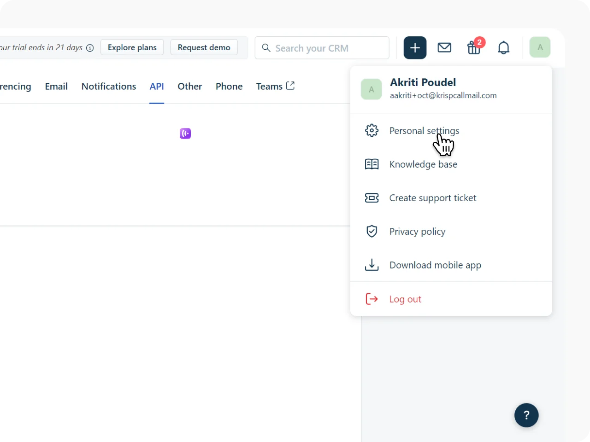Click the plus quick-add button

415,47
